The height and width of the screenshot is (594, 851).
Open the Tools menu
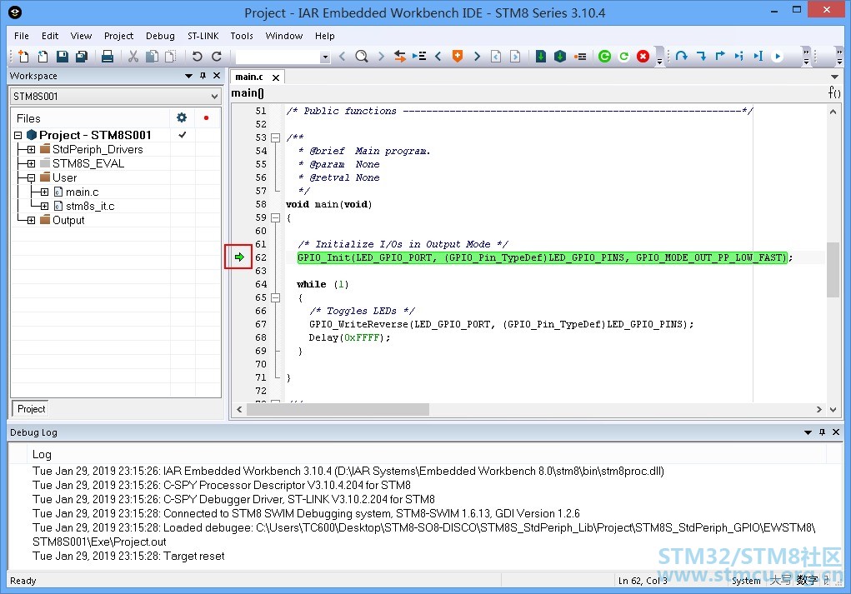(x=242, y=36)
